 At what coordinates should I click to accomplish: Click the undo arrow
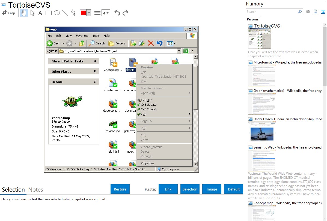click(x=117, y=13)
